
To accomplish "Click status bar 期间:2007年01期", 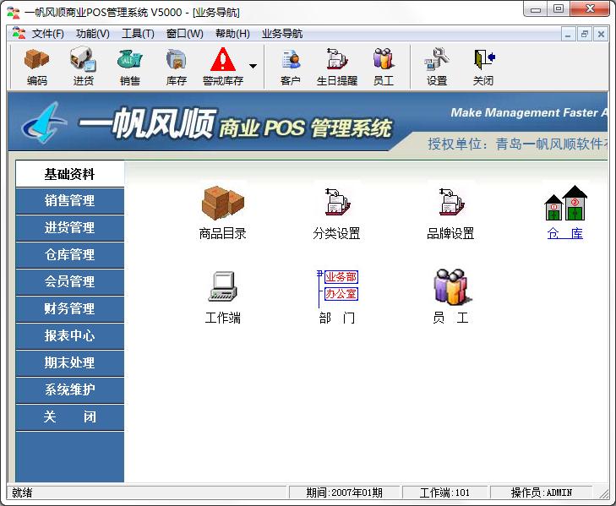I will click(344, 492).
